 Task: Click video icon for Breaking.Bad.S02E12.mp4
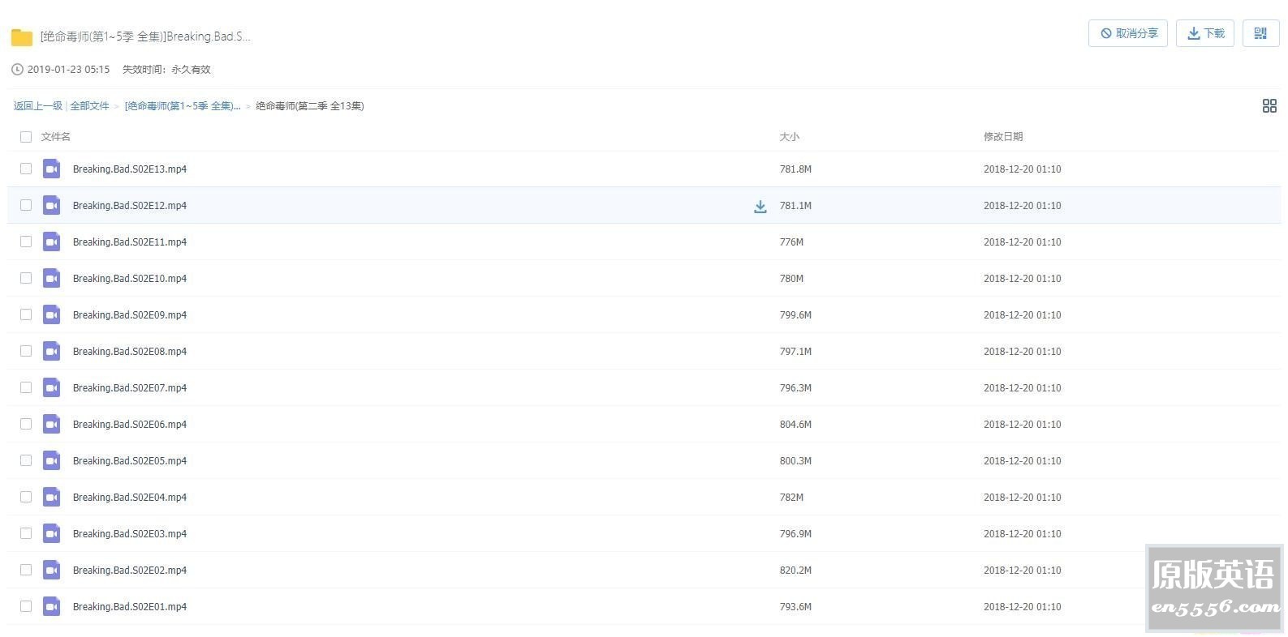[52, 205]
